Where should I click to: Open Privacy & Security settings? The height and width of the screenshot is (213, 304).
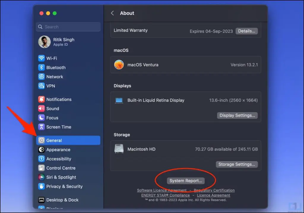point(64,186)
